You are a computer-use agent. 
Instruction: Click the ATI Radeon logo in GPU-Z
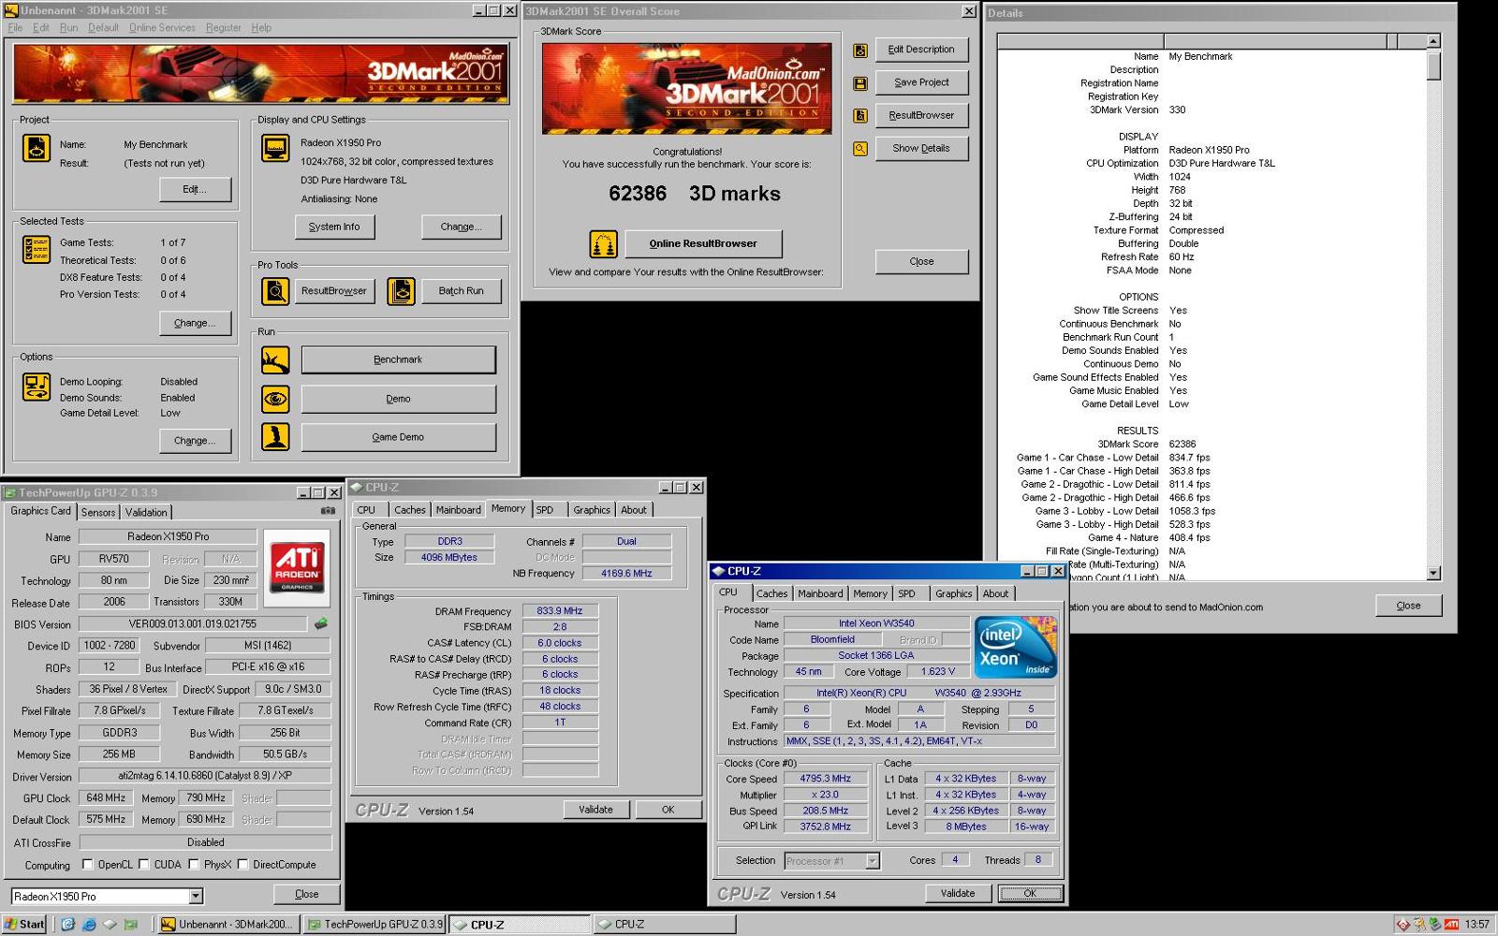[297, 567]
